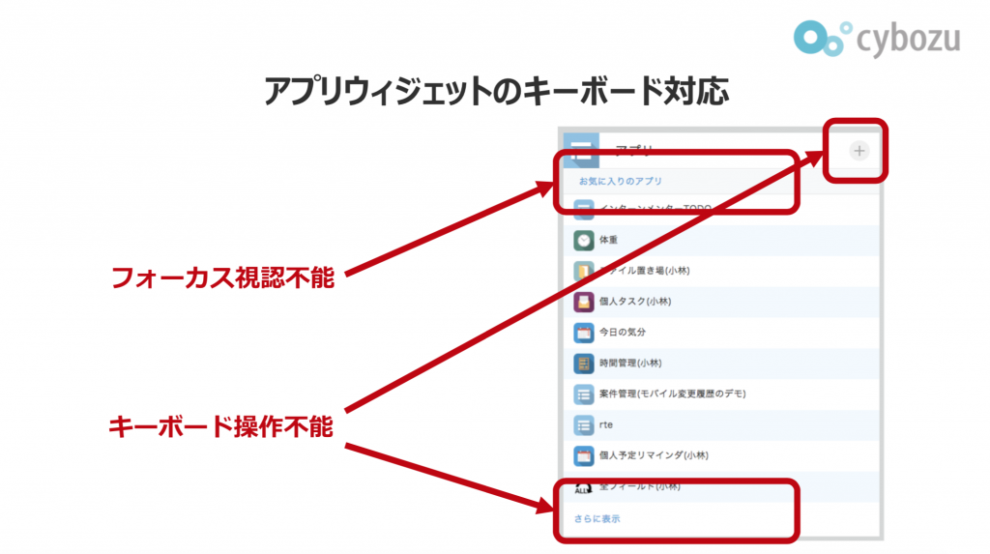Open the rte app
Image resolution: width=990 pixels, height=554 pixels.
(x=606, y=425)
